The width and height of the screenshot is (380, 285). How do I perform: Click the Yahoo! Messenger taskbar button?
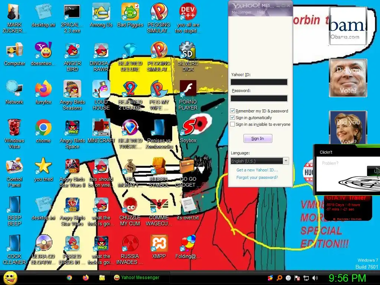point(140,278)
